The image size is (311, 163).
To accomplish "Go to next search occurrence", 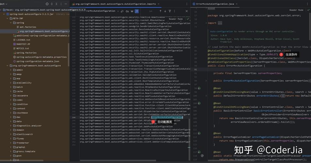I will [x=165, y=11].
